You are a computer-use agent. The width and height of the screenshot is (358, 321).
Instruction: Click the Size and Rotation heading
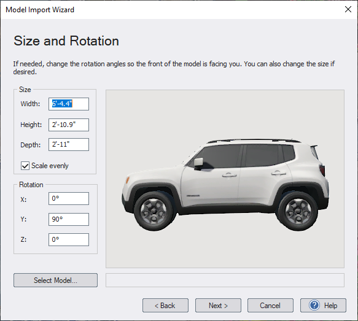coord(66,41)
